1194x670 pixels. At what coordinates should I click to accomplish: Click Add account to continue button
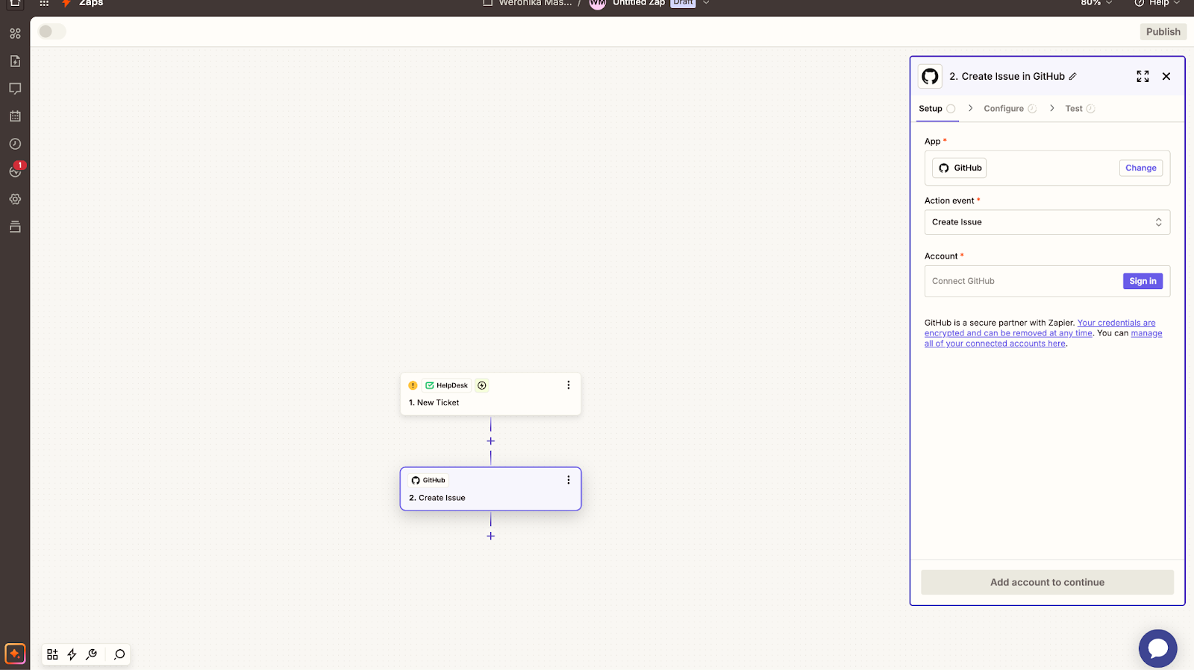click(1047, 582)
